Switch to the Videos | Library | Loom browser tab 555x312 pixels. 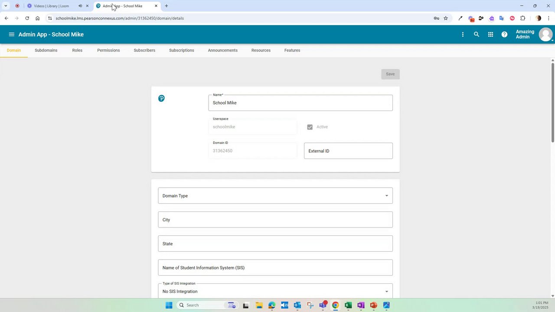51,6
